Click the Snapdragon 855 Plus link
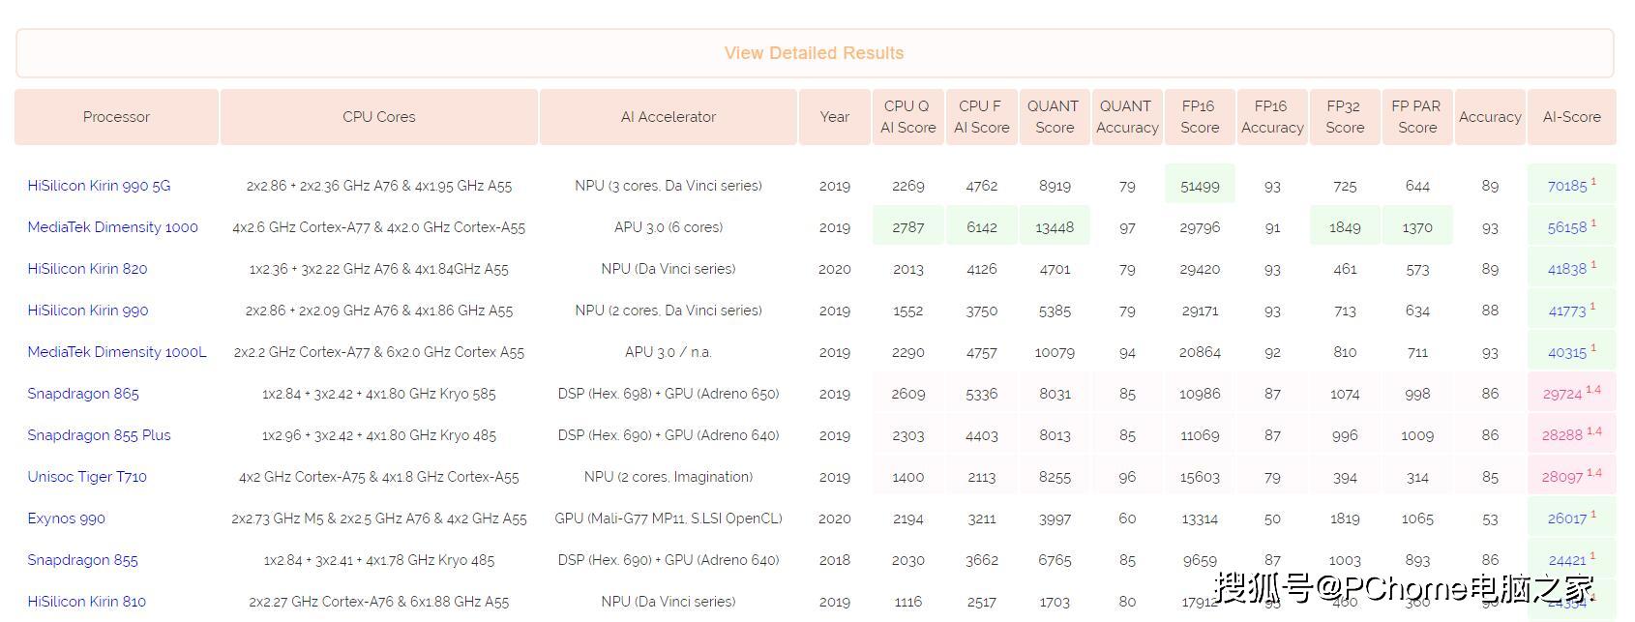This screenshot has height=622, width=1635. 99,435
